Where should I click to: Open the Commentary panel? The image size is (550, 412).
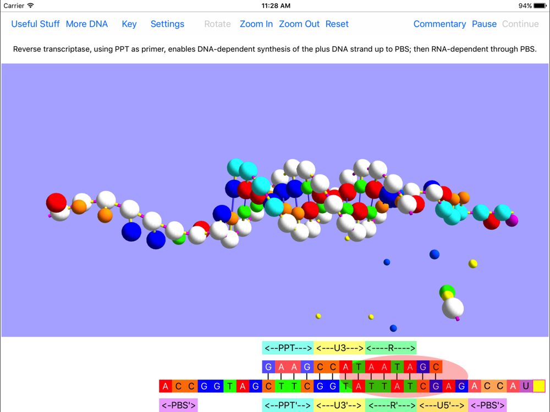[439, 24]
